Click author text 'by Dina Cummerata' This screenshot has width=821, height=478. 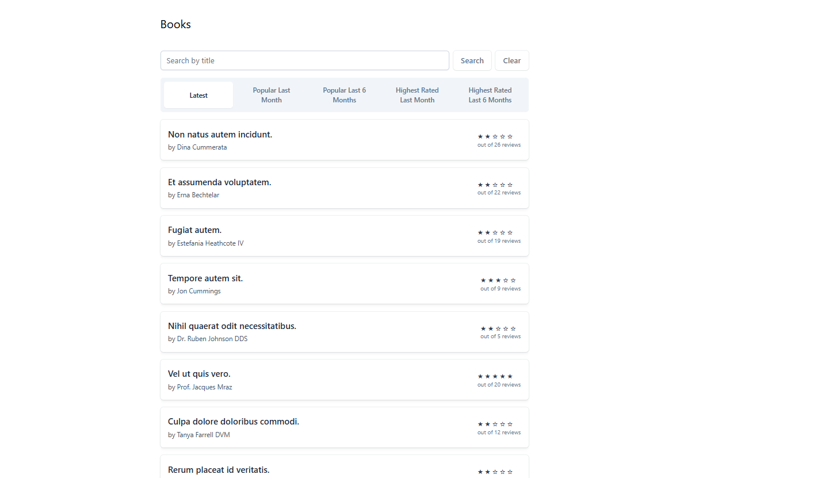(x=197, y=147)
